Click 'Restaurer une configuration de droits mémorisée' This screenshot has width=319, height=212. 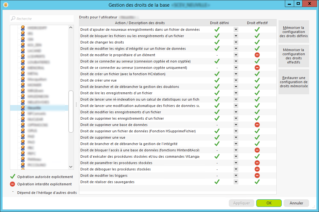pos(294,82)
